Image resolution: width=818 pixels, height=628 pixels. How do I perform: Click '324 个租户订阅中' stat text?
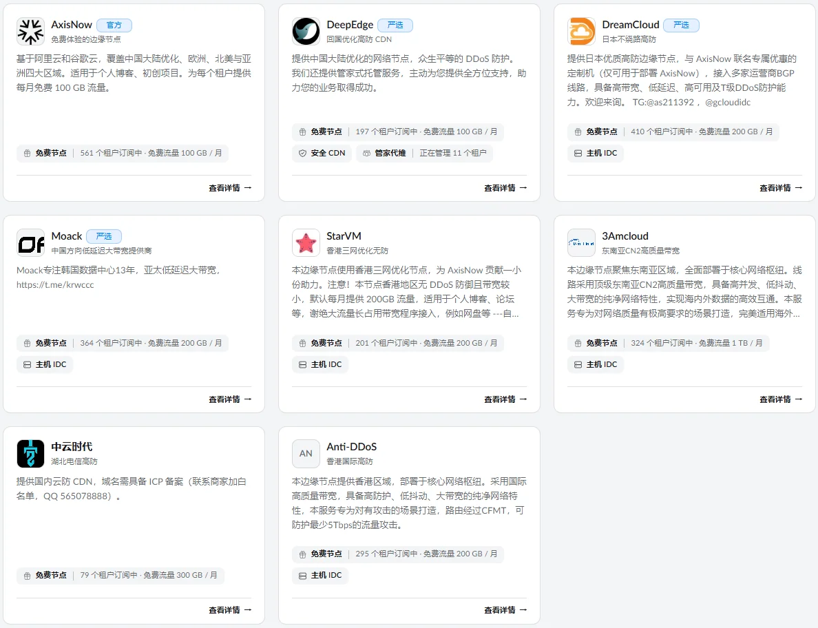(x=662, y=343)
